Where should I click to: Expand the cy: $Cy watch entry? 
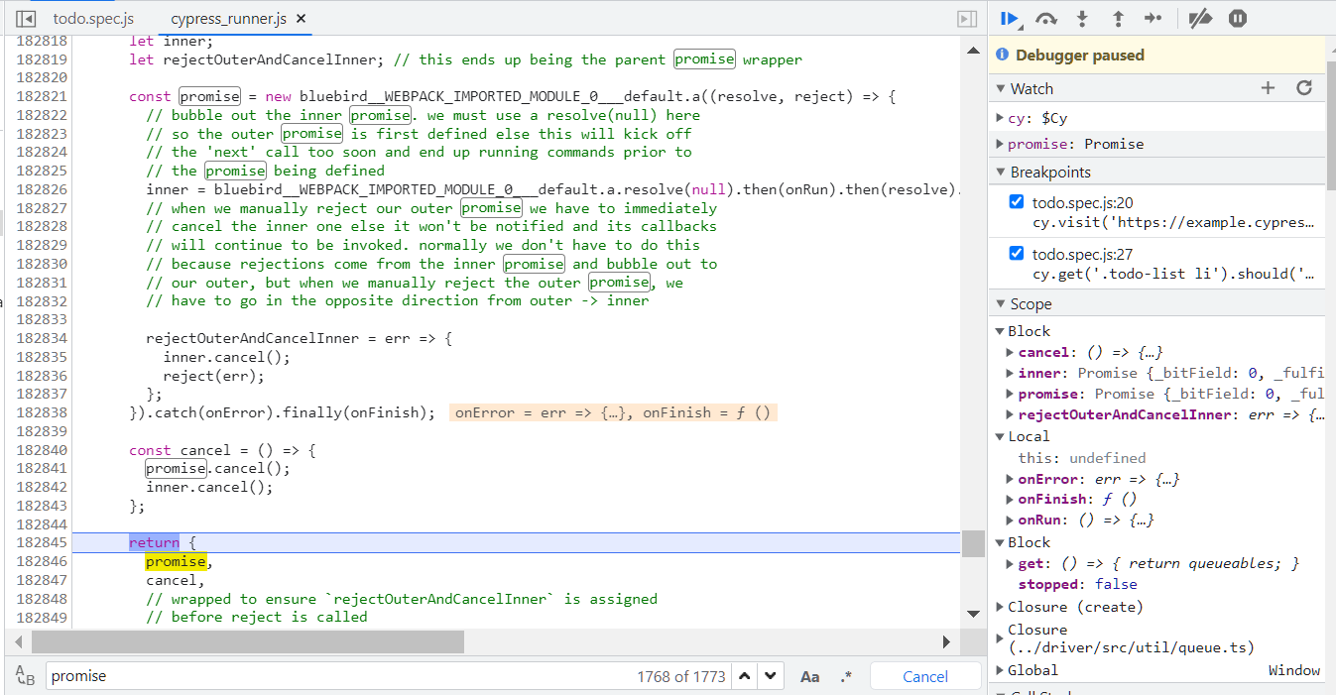[x=1000, y=118]
